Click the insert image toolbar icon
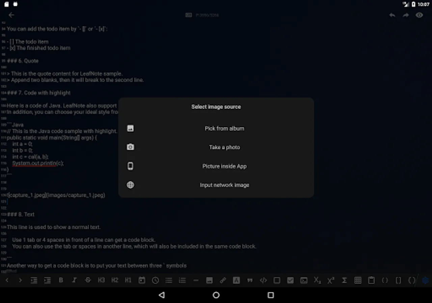 pyautogui.click(x=209, y=280)
